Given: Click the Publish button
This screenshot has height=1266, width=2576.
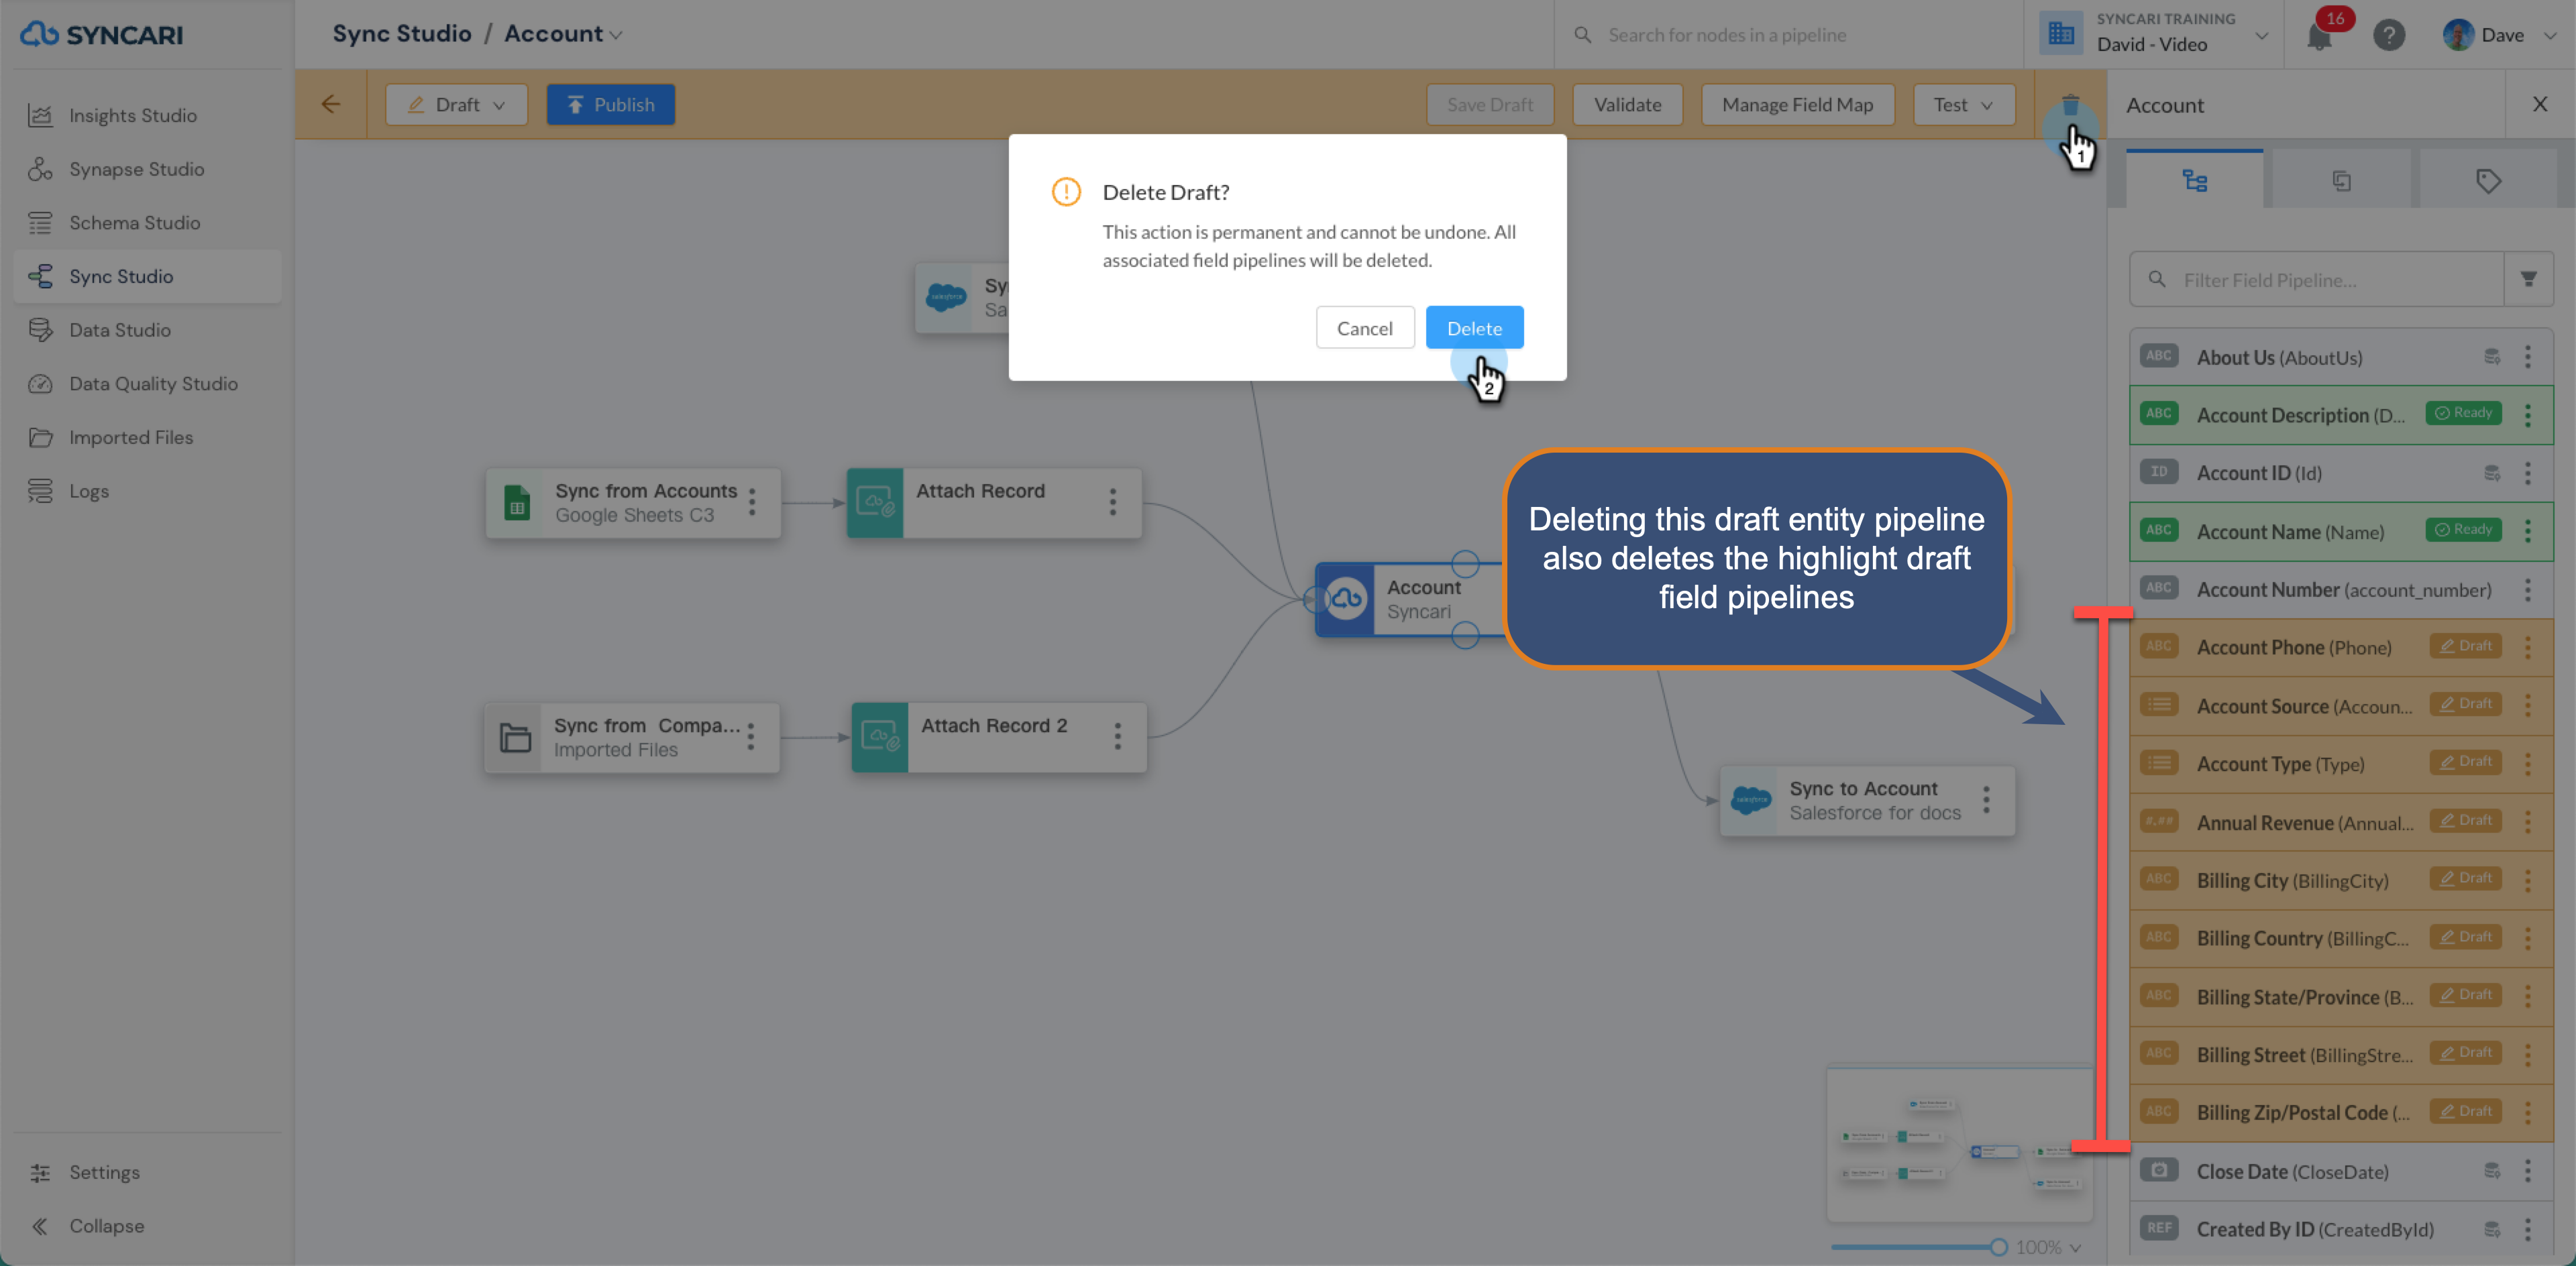Looking at the screenshot, I should 610,105.
